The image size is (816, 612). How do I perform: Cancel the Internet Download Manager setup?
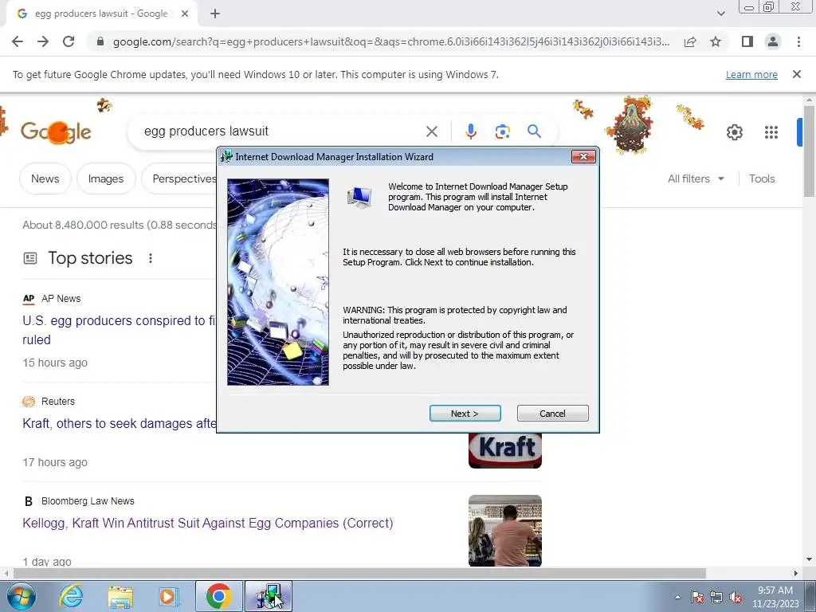[553, 414]
